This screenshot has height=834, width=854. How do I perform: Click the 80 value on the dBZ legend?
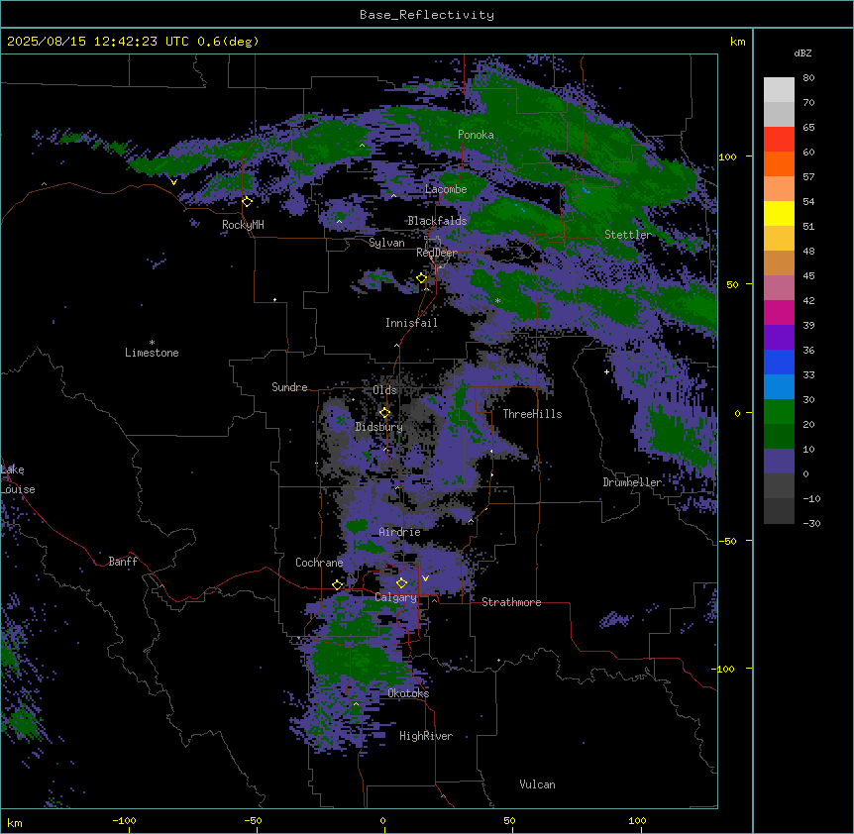[x=808, y=78]
